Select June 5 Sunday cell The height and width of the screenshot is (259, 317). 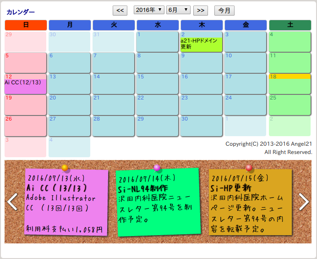26,63
